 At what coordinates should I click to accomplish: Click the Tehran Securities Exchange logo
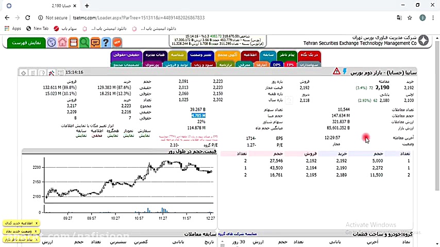point(424,41)
